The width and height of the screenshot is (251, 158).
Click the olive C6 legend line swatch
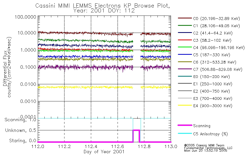pyautogui.click(x=185, y=62)
